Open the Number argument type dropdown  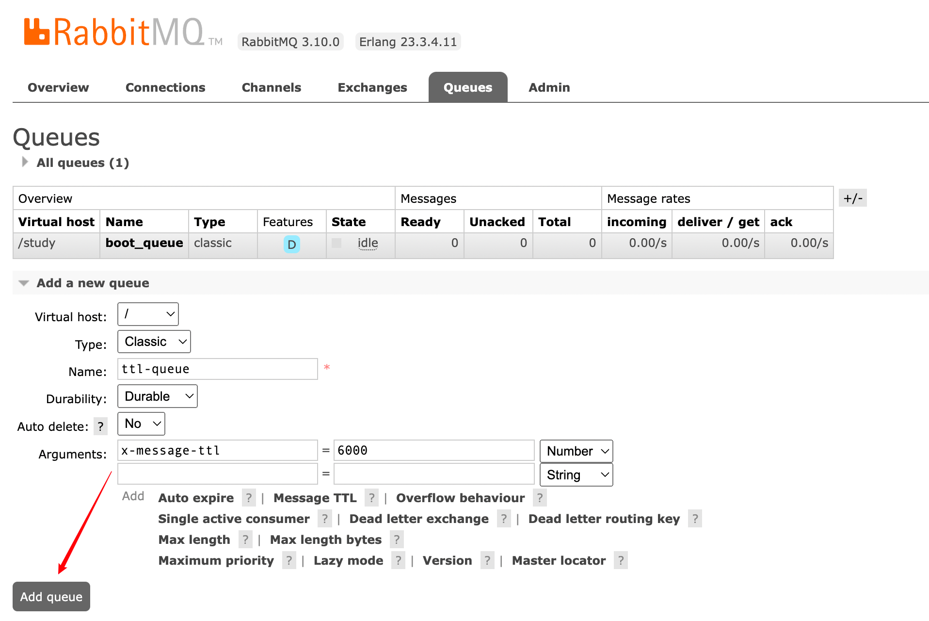point(576,451)
